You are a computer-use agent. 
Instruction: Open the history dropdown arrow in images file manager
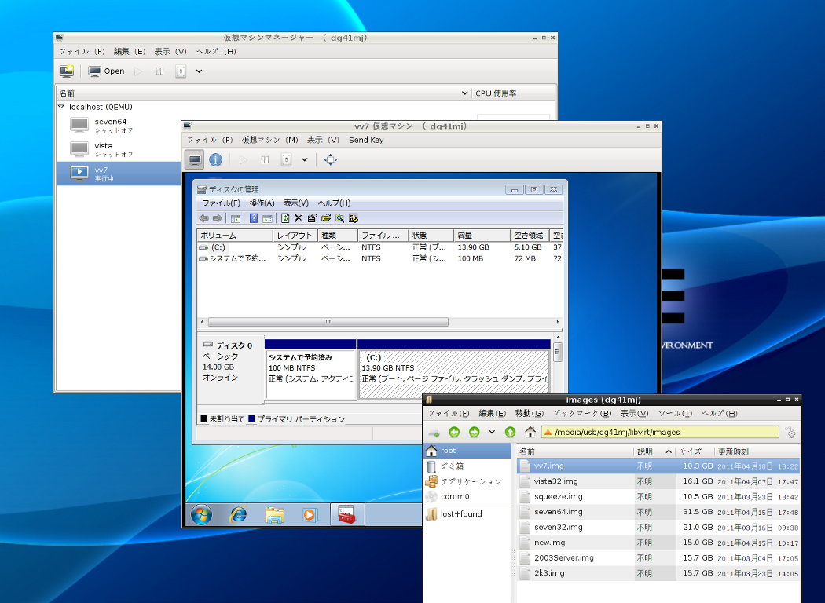492,432
